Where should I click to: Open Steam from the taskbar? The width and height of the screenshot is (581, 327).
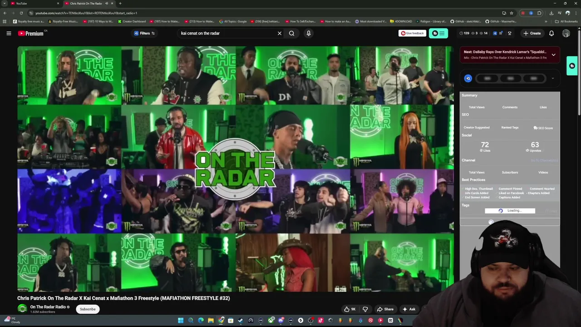(x=241, y=321)
